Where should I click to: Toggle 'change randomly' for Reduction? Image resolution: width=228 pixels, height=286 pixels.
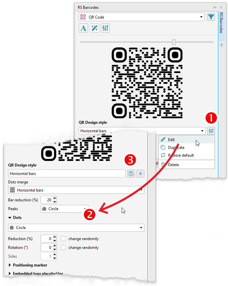63,239
